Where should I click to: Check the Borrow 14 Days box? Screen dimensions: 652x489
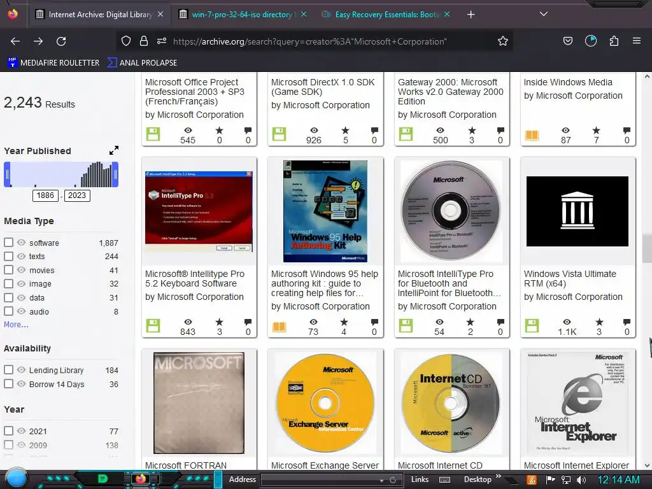pos(8,383)
